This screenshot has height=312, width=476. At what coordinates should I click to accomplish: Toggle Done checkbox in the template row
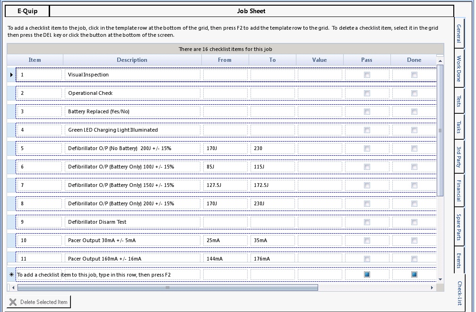coord(414,274)
